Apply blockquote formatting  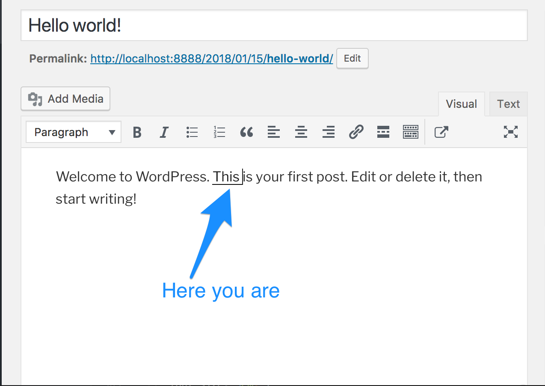246,132
